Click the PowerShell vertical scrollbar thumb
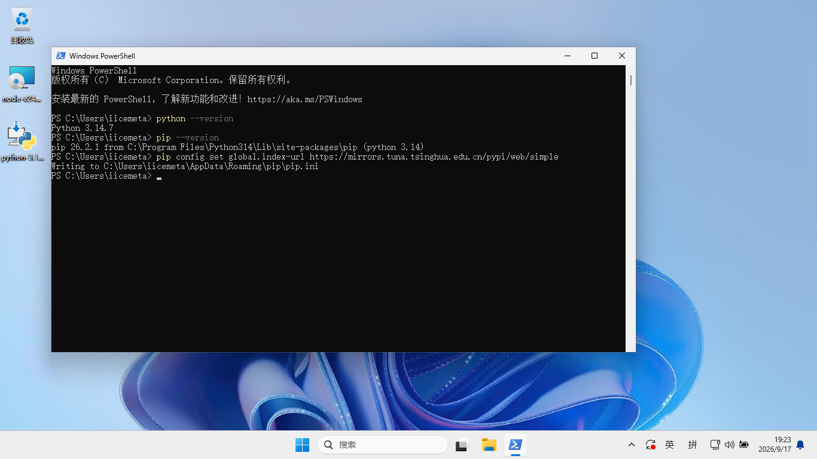The width and height of the screenshot is (817, 459). tap(630, 80)
